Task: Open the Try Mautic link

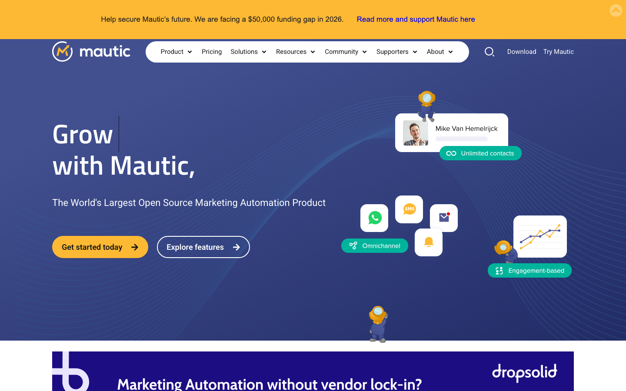Action: [558, 52]
